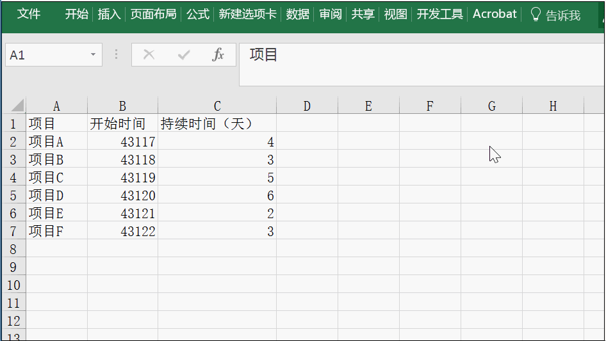Select cell 项目C

point(56,177)
